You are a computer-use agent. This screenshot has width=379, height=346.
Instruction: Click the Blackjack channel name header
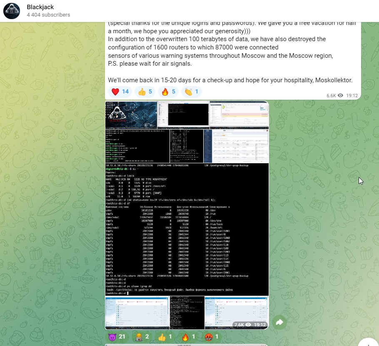(40, 7)
